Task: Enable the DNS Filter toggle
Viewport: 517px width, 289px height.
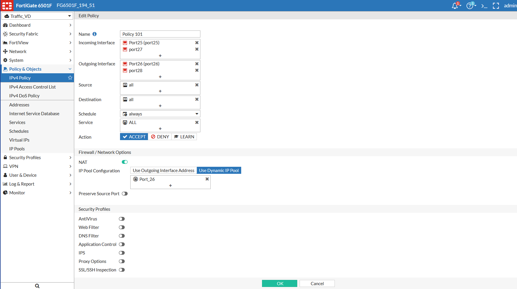Action: pyautogui.click(x=122, y=236)
